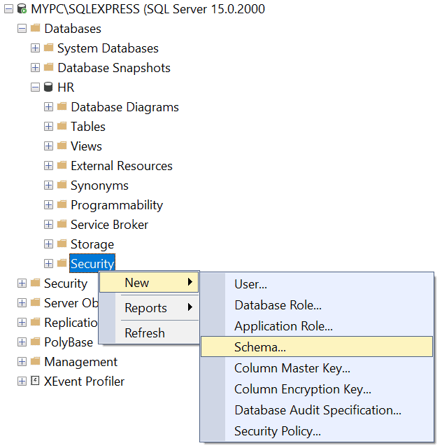Screen dimensions: 442x448
Task: Click the Tables folder icon
Action: point(62,127)
